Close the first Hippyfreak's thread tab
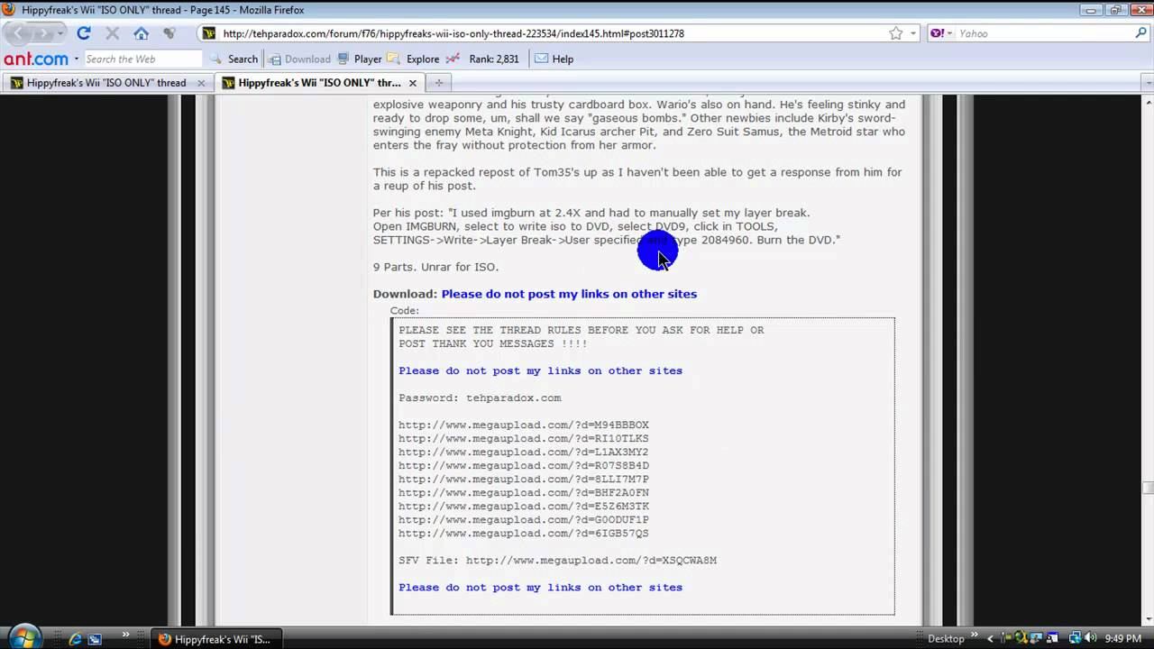 coord(201,83)
